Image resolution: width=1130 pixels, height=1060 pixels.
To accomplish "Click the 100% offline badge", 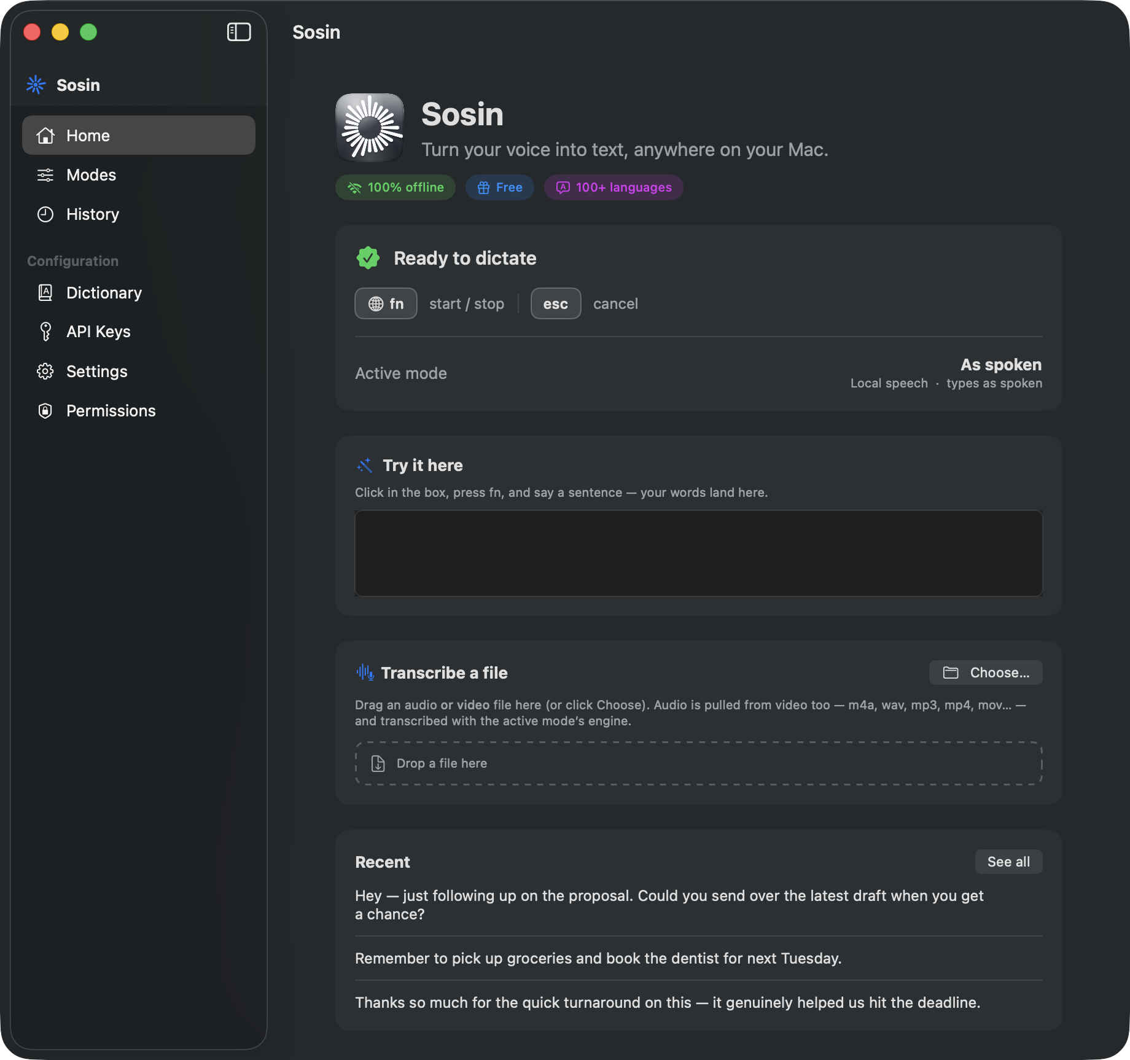I will (395, 187).
